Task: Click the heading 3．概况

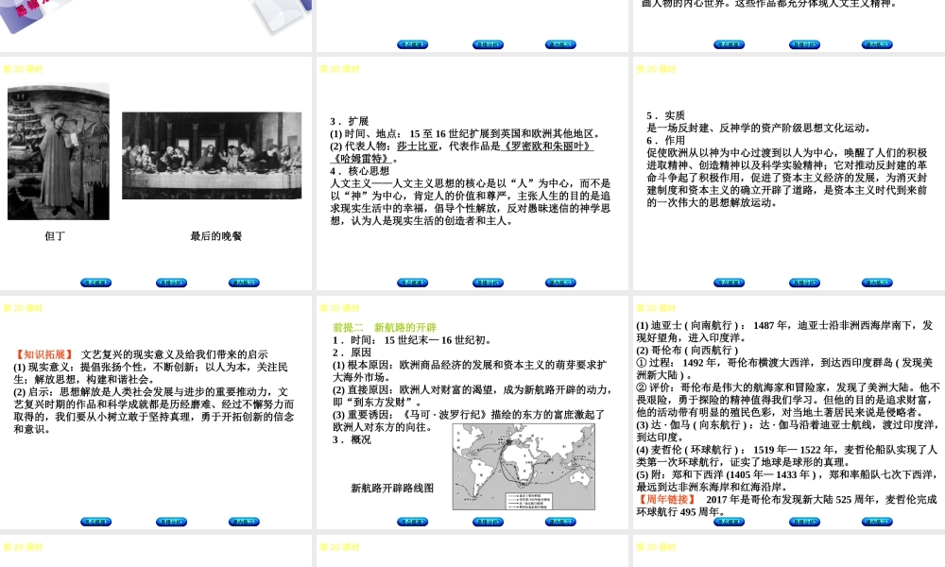Action: coord(352,439)
